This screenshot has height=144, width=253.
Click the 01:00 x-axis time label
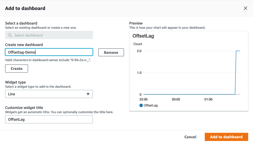click(208, 99)
